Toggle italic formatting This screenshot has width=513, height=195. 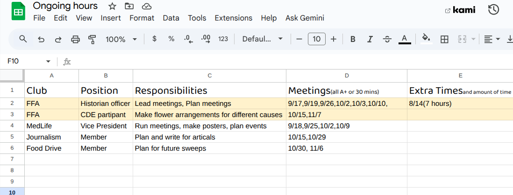(370, 39)
